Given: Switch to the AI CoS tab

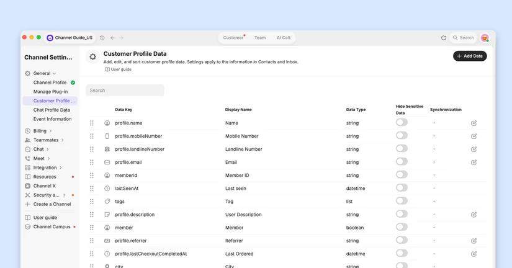Looking at the screenshot, I should click(x=284, y=38).
